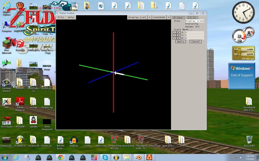Select the Hierarchy view option
This screenshot has width=259, height=161.
pyautogui.click(x=192, y=24)
